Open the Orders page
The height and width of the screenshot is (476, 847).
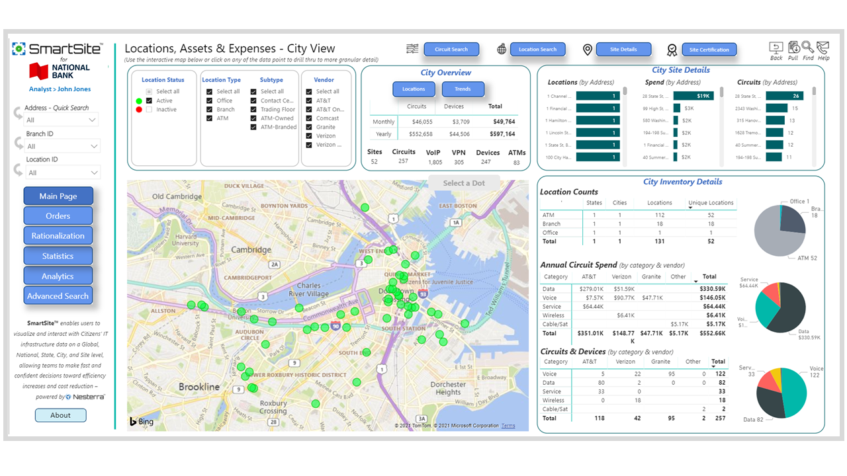(x=58, y=216)
